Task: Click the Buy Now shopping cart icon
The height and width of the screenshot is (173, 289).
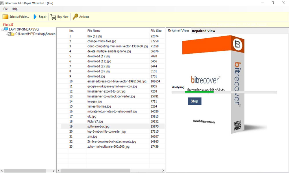Action: point(53,17)
